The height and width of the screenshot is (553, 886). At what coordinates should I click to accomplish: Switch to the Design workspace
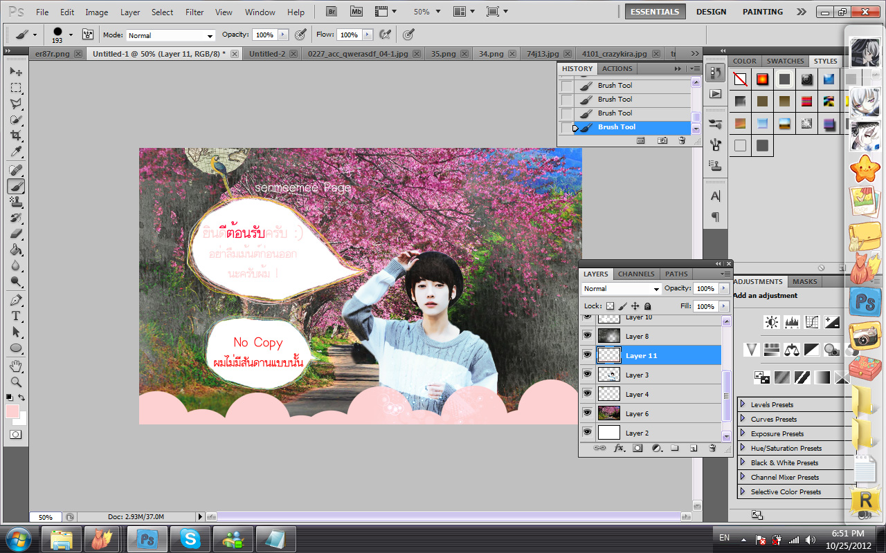pos(711,12)
